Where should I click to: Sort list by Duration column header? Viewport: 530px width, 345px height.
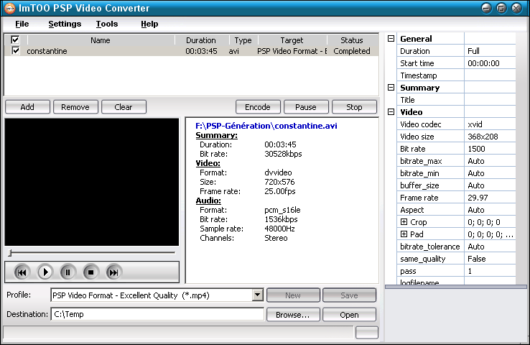(201, 40)
